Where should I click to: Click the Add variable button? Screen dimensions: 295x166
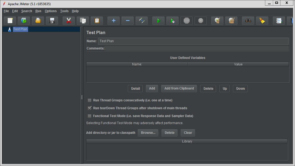[152, 88]
